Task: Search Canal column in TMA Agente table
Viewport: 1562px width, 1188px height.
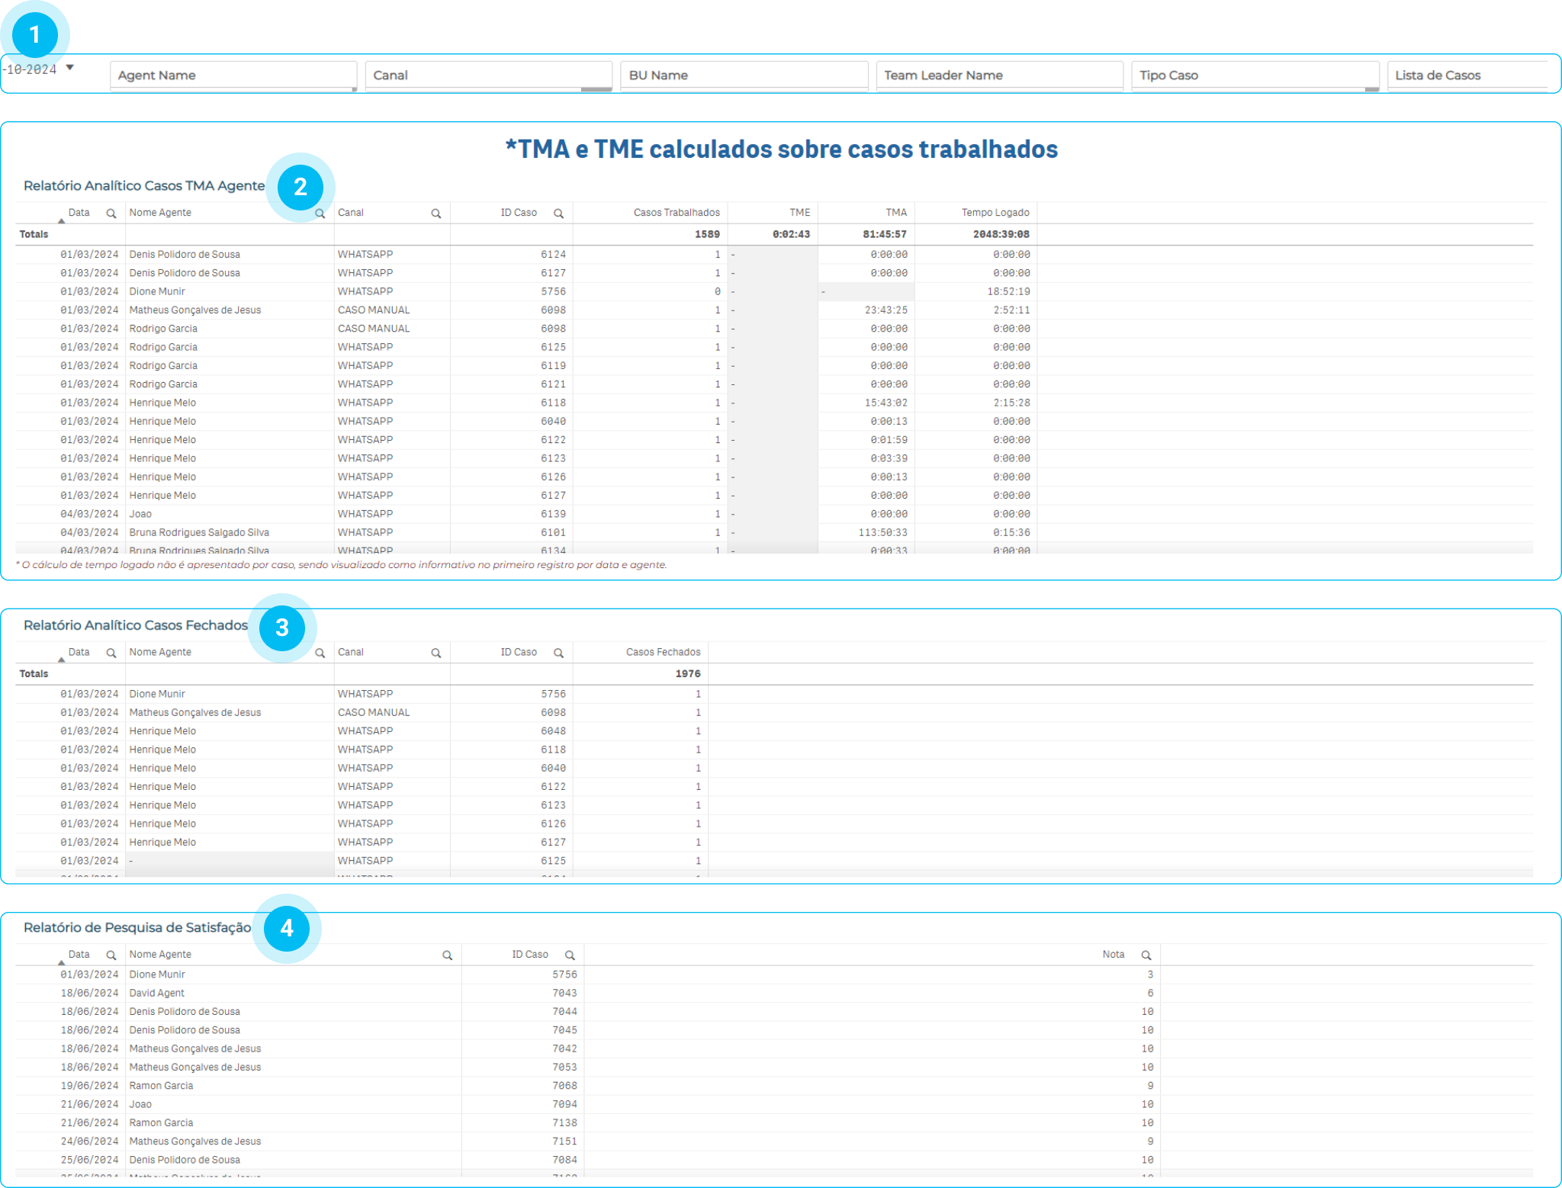Action: [x=436, y=214]
